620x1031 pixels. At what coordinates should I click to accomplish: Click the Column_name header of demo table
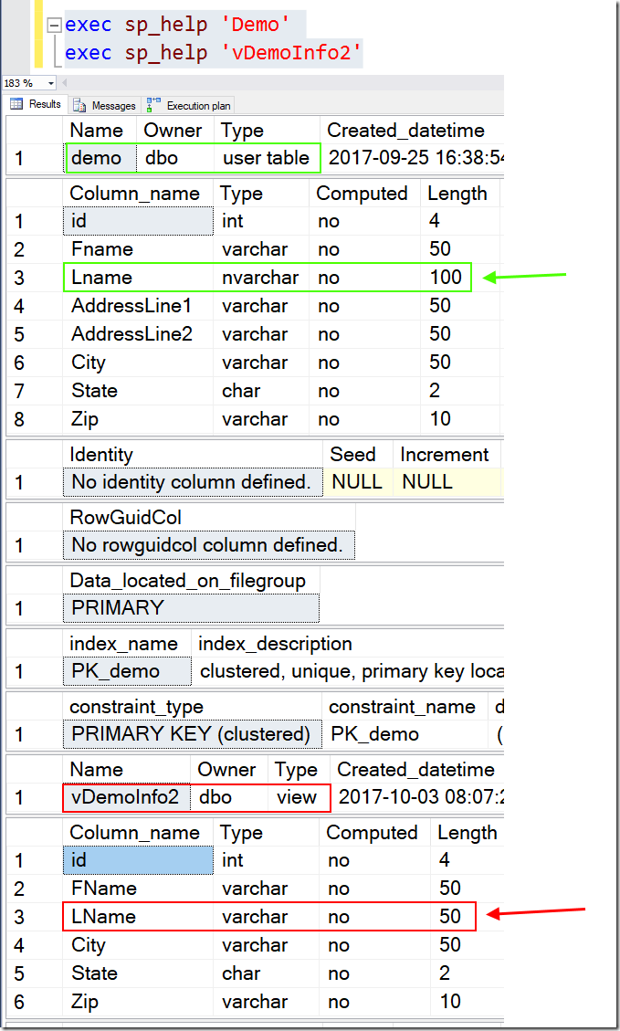(138, 194)
